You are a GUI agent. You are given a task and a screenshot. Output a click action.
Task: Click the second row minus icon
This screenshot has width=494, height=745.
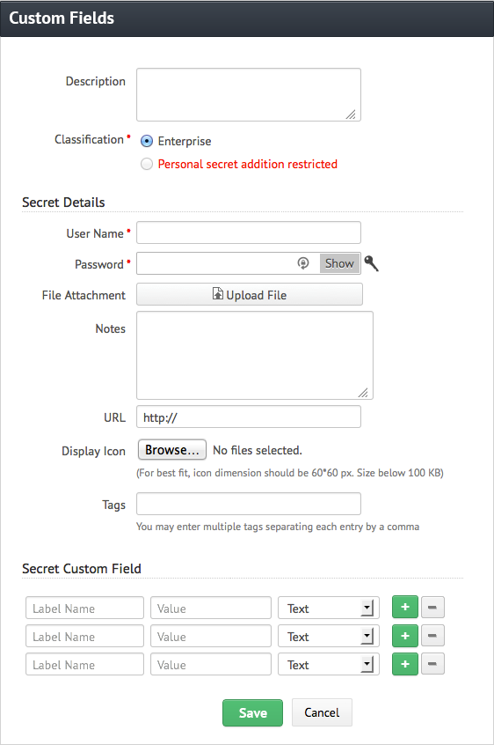coord(432,635)
